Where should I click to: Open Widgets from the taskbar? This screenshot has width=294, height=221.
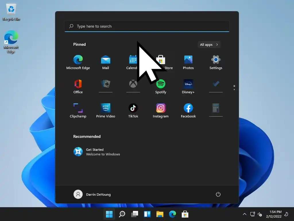(147, 214)
